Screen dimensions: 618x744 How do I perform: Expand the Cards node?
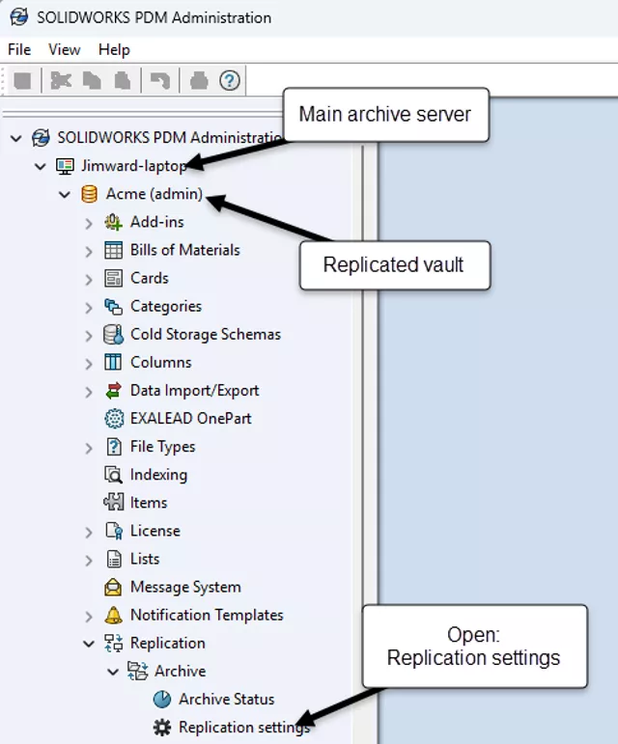89,279
